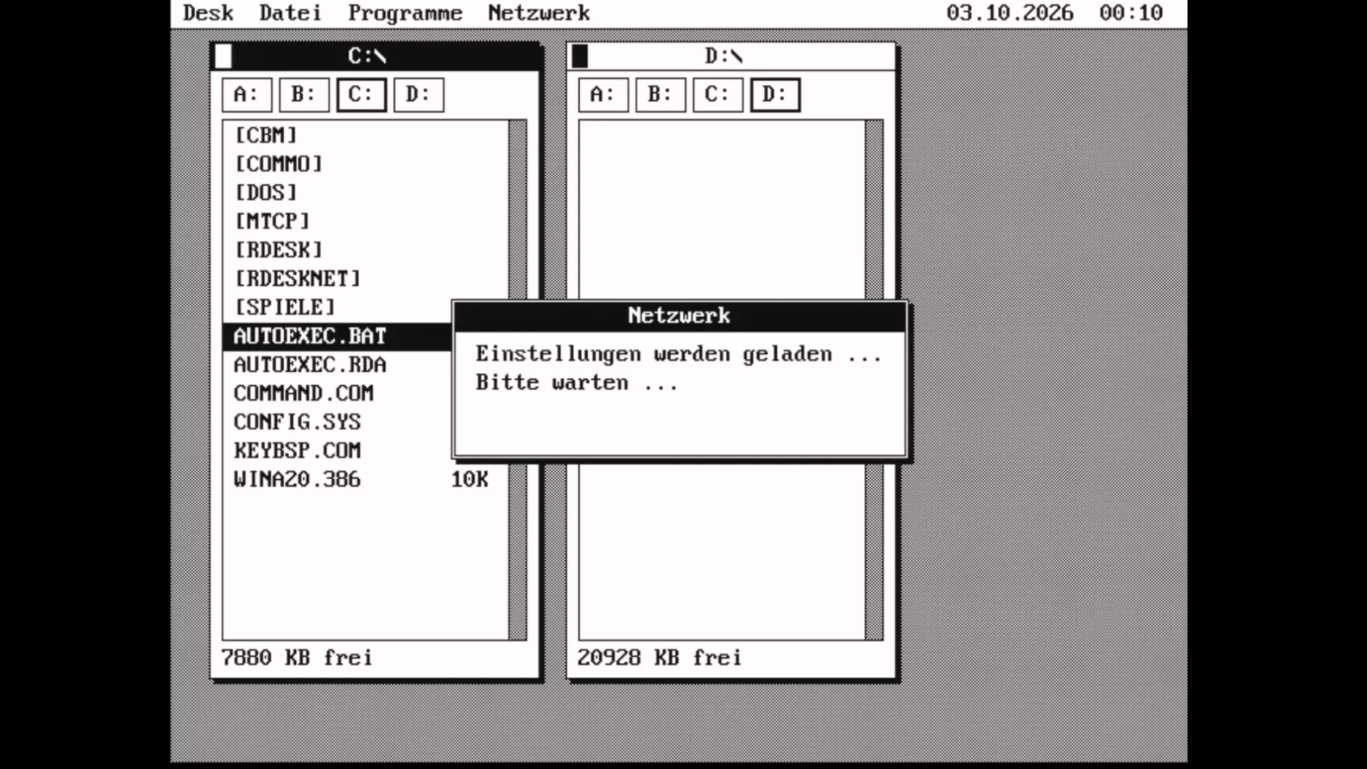Screen dimensions: 1367x769
Task: Switch the D:\ window to drive A:
Action: [x=604, y=95]
